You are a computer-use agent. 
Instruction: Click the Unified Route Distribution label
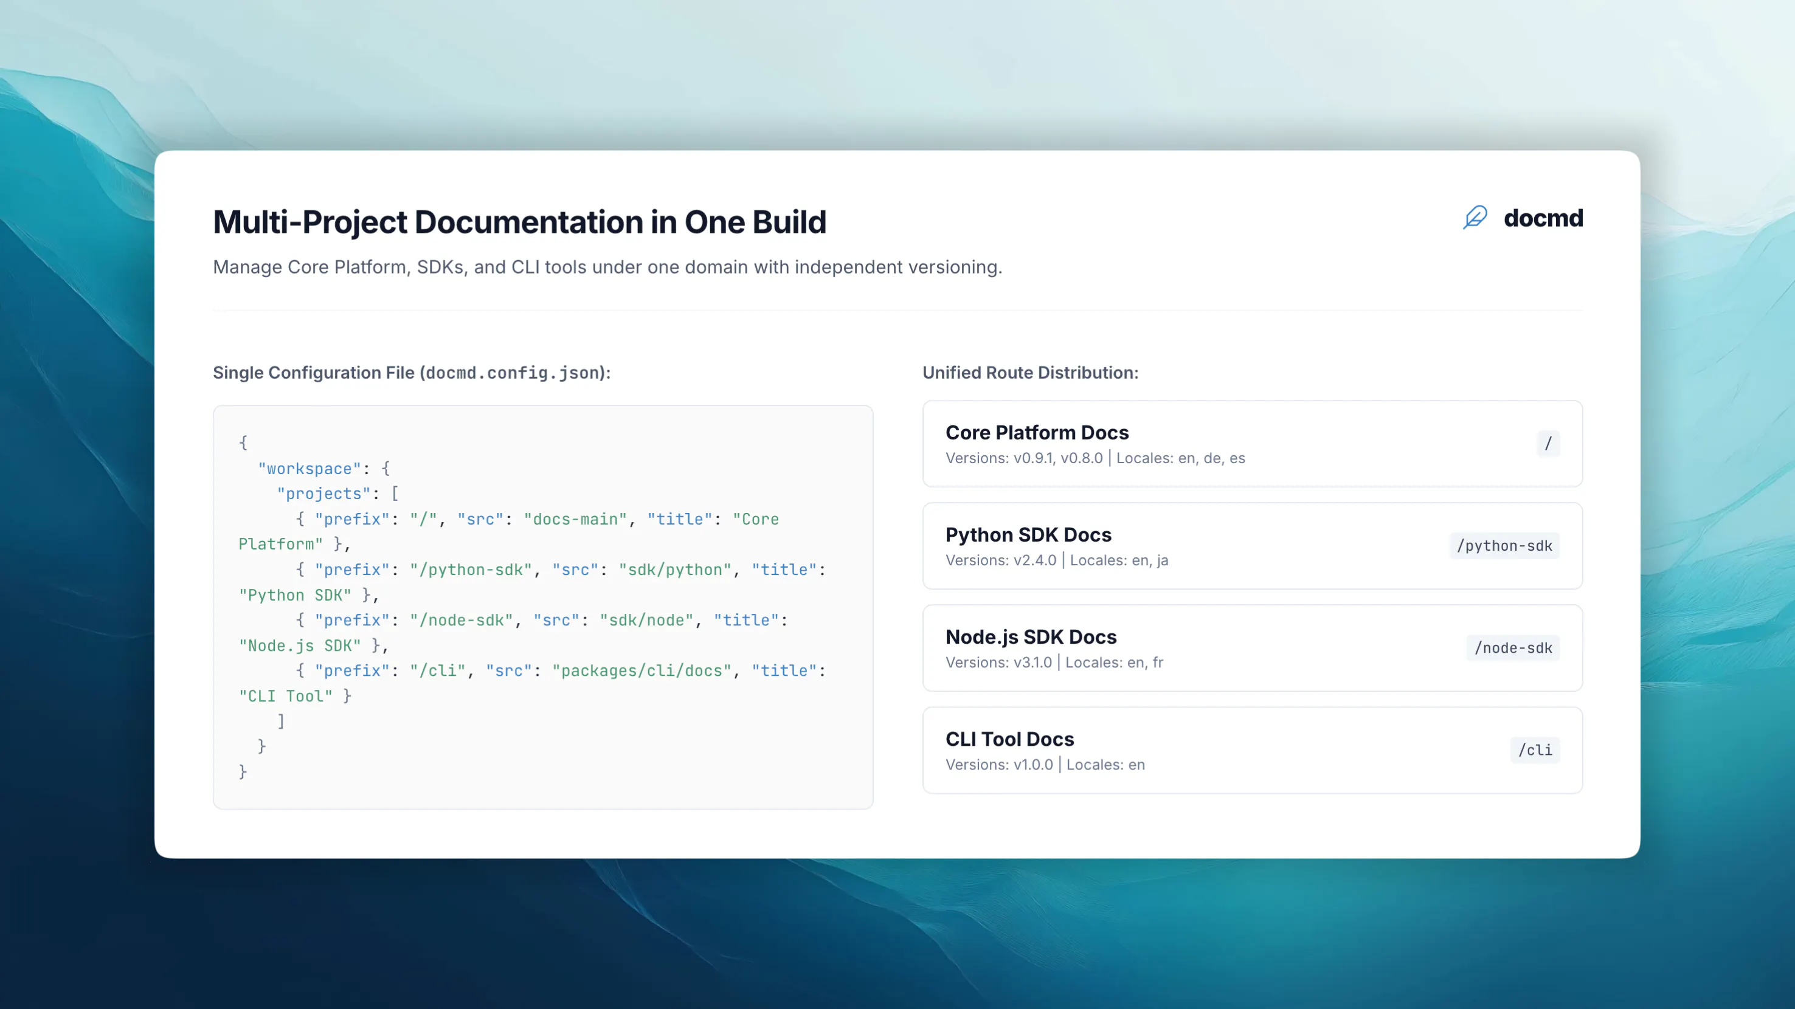pyautogui.click(x=1030, y=373)
